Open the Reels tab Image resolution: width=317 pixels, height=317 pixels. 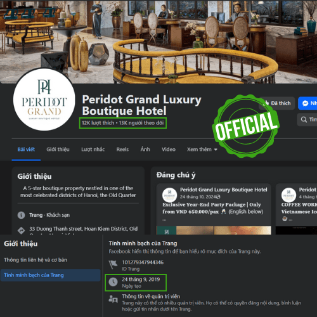coord(122,150)
